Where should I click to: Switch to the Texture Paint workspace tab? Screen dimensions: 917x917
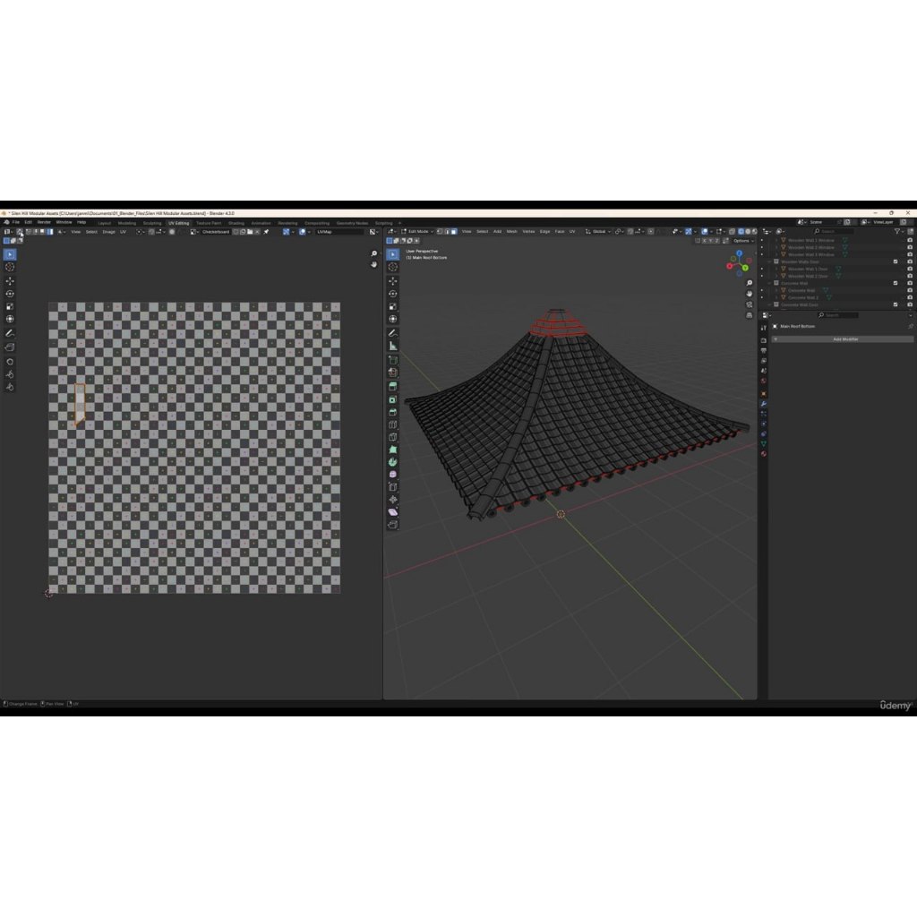[209, 223]
